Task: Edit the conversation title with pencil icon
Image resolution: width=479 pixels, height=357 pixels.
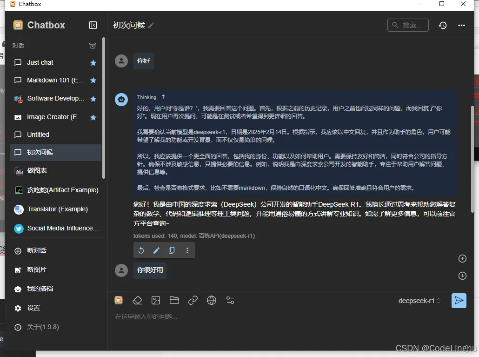Action: click(151, 26)
